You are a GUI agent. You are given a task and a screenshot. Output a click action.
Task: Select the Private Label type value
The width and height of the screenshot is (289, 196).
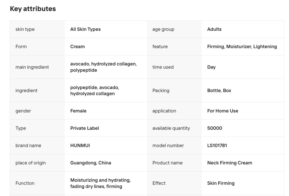click(84, 128)
